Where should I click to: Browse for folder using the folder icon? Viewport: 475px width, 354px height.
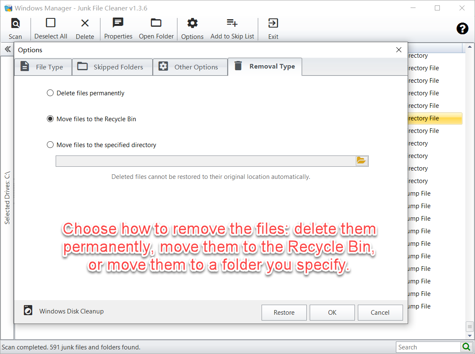362,161
